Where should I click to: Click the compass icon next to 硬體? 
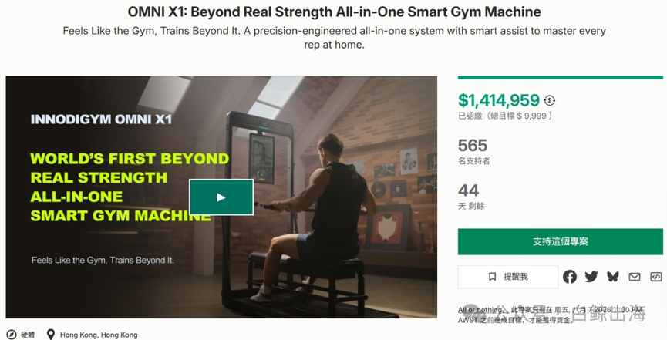point(12,335)
